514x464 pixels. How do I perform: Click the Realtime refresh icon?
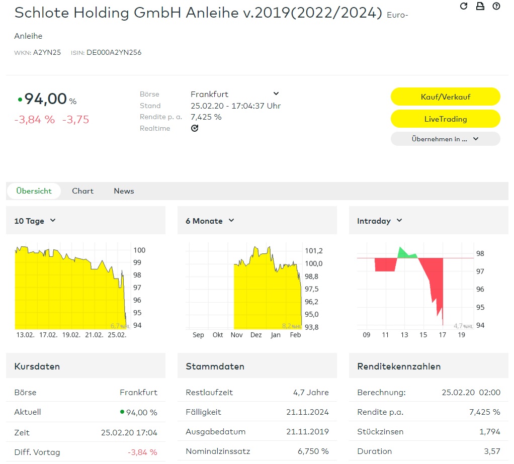pos(195,128)
